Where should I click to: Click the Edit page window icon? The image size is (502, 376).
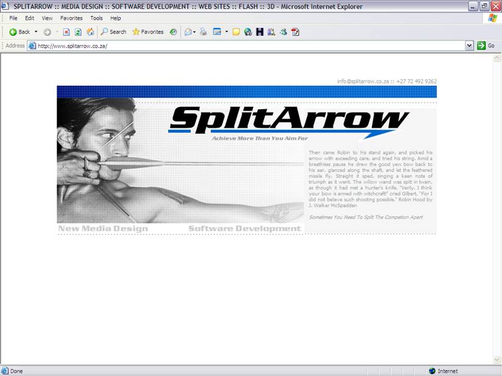point(217,32)
